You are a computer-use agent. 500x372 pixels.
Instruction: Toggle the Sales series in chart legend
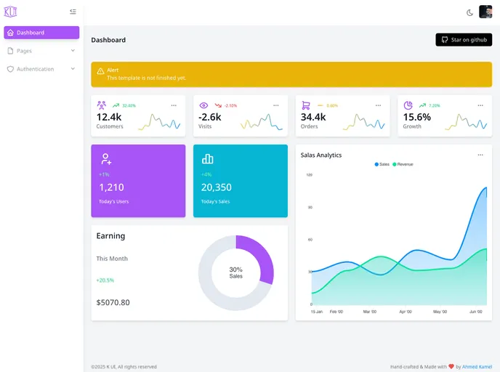coord(382,164)
